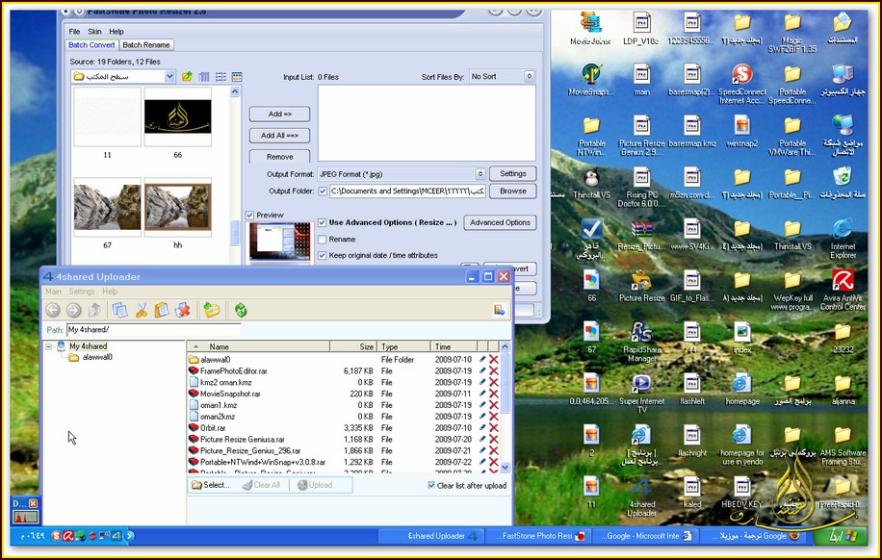Sort 4shared files by the Time column

point(454,347)
